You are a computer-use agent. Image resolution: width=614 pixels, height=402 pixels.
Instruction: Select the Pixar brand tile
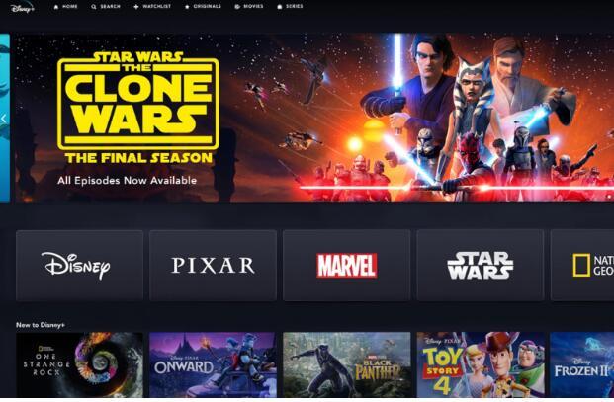point(213,266)
